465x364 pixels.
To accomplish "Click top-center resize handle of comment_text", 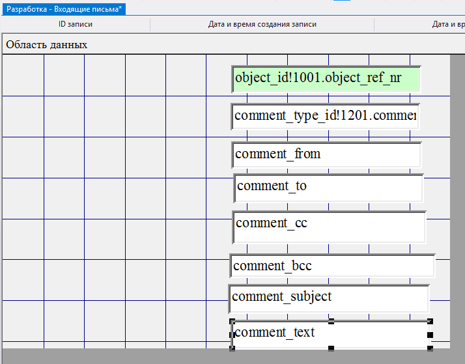I will point(331,321).
